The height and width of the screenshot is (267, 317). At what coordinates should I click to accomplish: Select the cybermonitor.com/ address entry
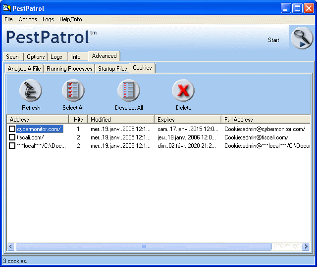40,129
